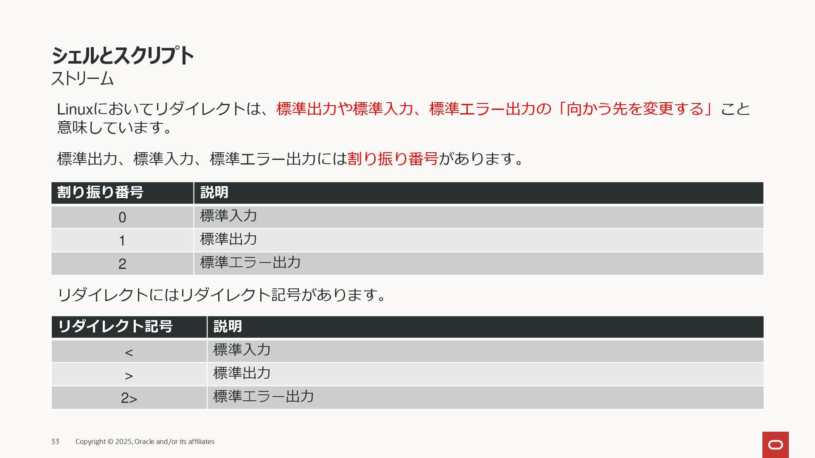Select the slide title シェルとスクリプト
815x458 pixels.
click(123, 56)
